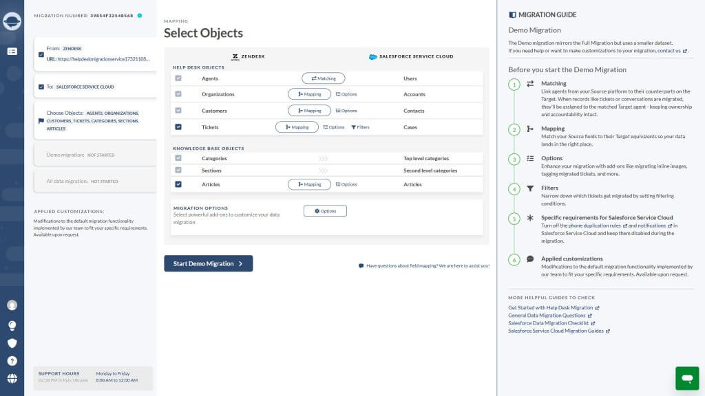Open Mapping for Tickets
The height and width of the screenshot is (396, 705).
(297, 127)
